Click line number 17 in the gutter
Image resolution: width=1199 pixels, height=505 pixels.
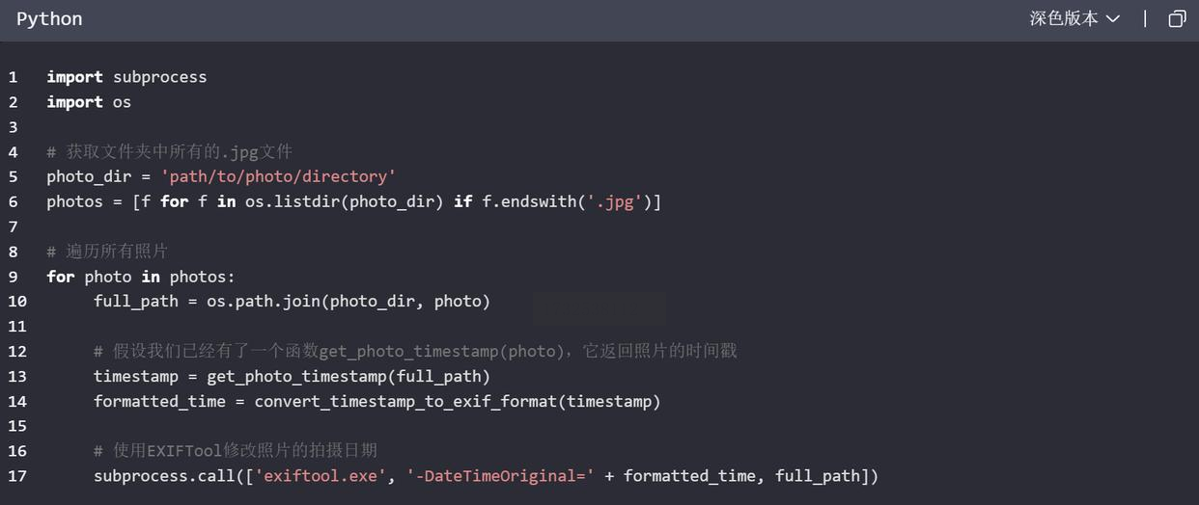(17, 477)
